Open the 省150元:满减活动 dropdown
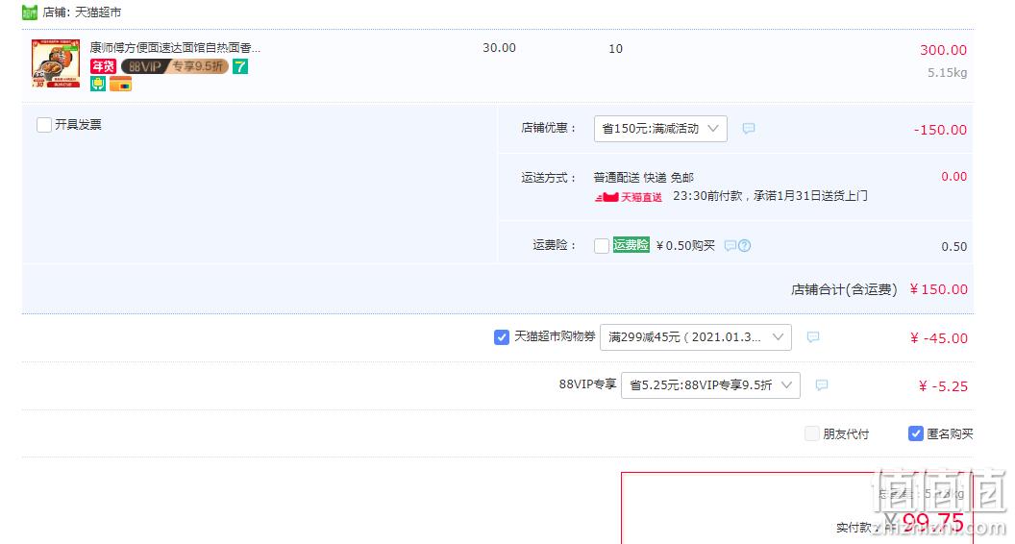Viewport: 1015px width, 544px height. [x=660, y=128]
